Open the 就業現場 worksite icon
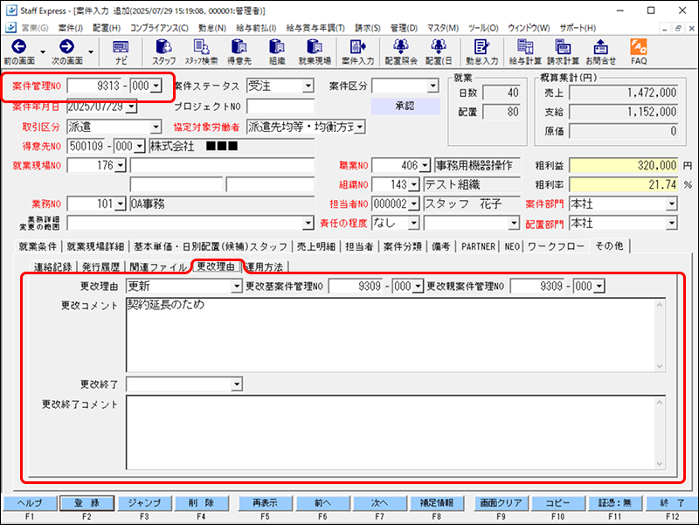 315,52
